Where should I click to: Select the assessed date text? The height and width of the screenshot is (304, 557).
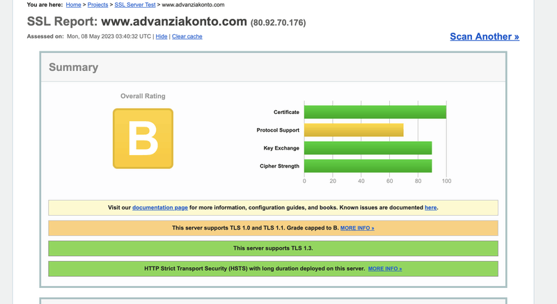109,37
